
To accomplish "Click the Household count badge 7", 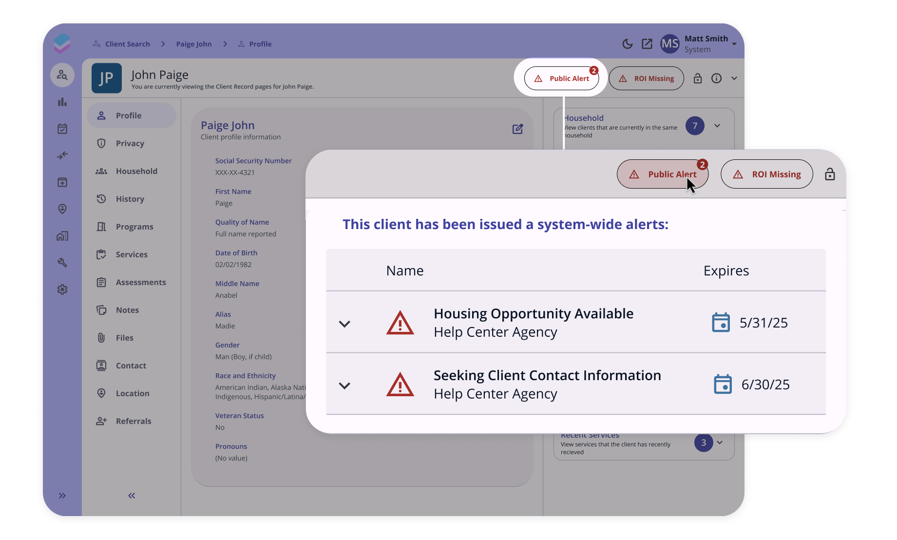I will 695,126.
